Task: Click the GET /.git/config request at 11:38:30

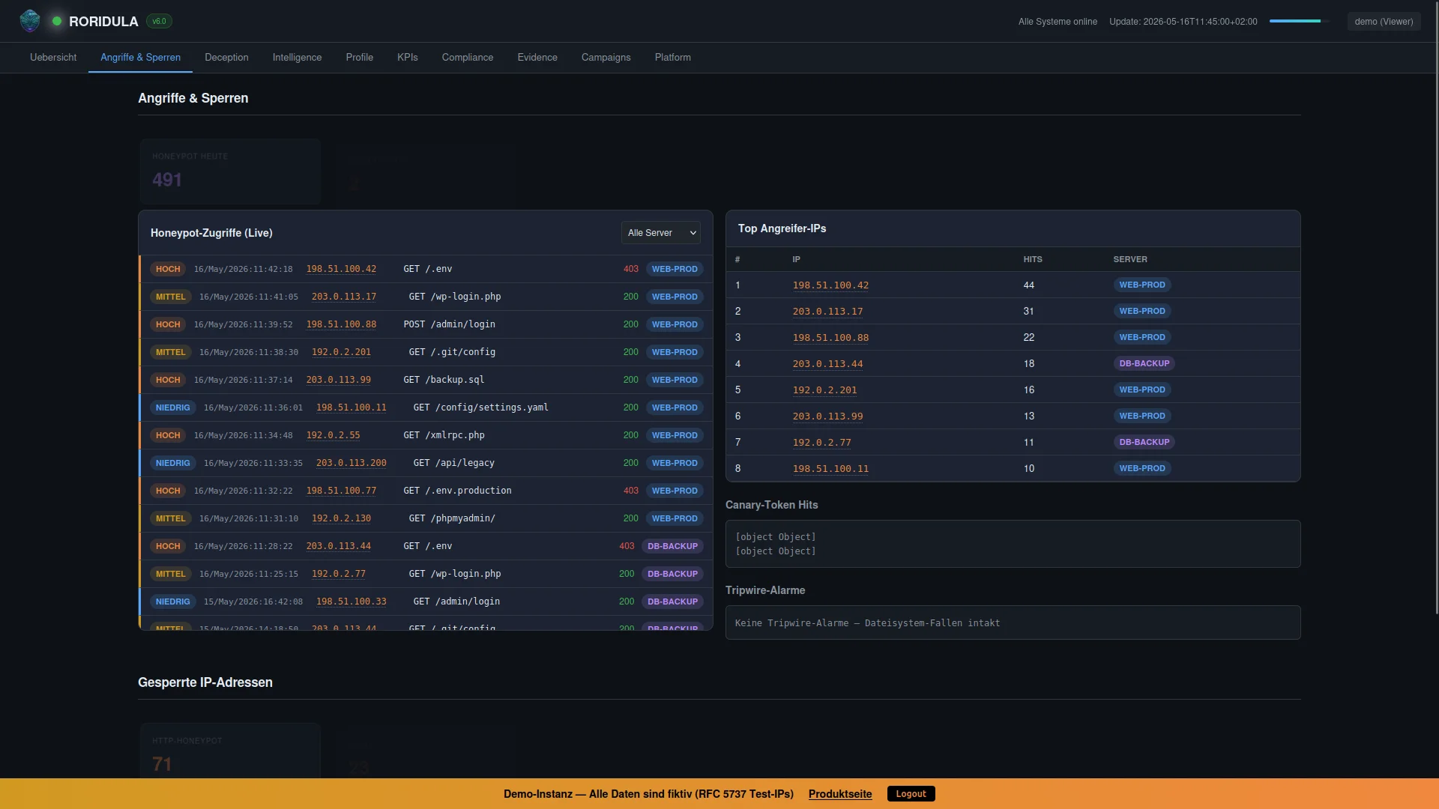Action: coord(452,352)
